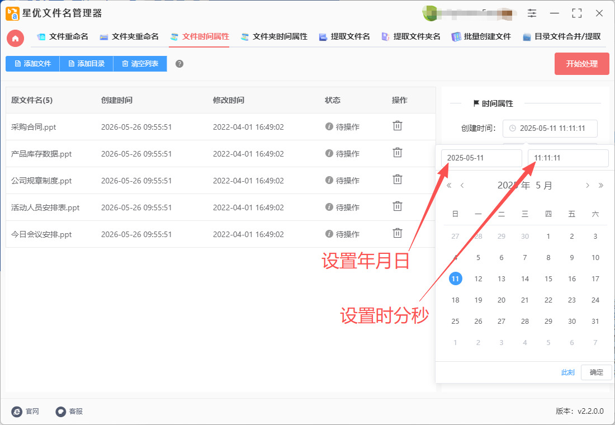Open the title bar settings menu icon

point(532,13)
